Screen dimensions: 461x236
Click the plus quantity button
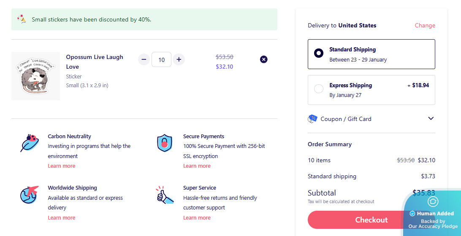coord(179,59)
